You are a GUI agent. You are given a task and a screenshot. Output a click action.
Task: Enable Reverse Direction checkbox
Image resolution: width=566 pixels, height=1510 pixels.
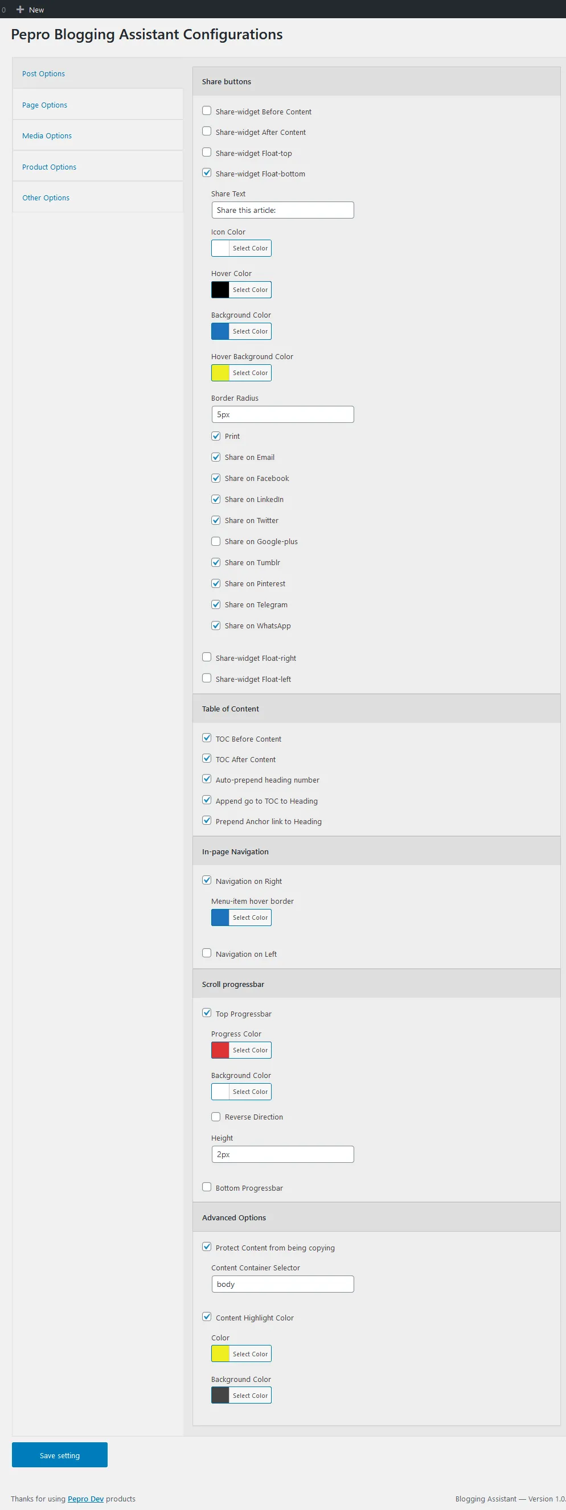(216, 1117)
